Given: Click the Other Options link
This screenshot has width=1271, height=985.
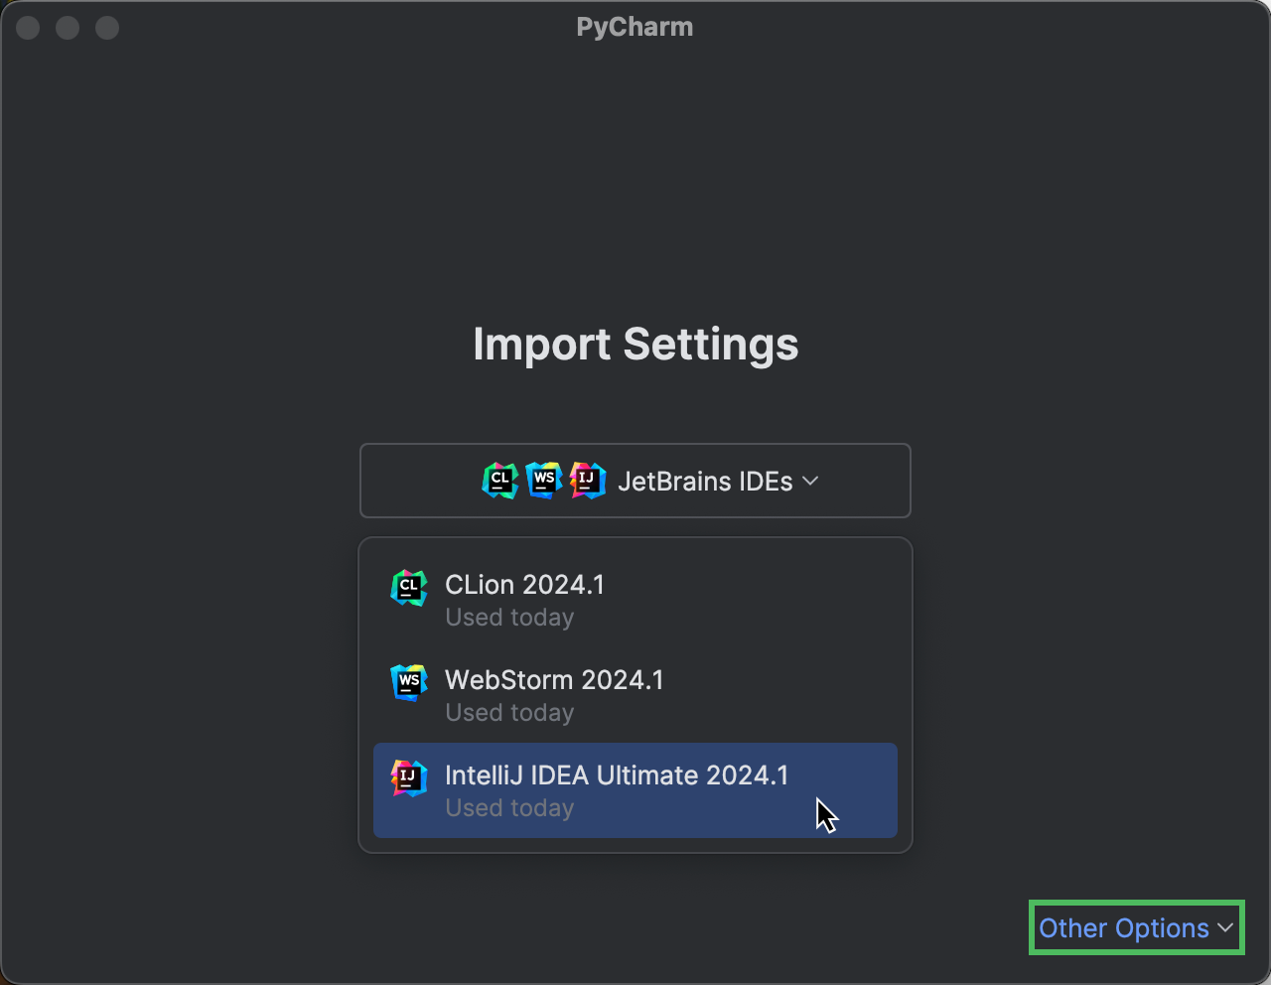Looking at the screenshot, I should point(1121,927).
